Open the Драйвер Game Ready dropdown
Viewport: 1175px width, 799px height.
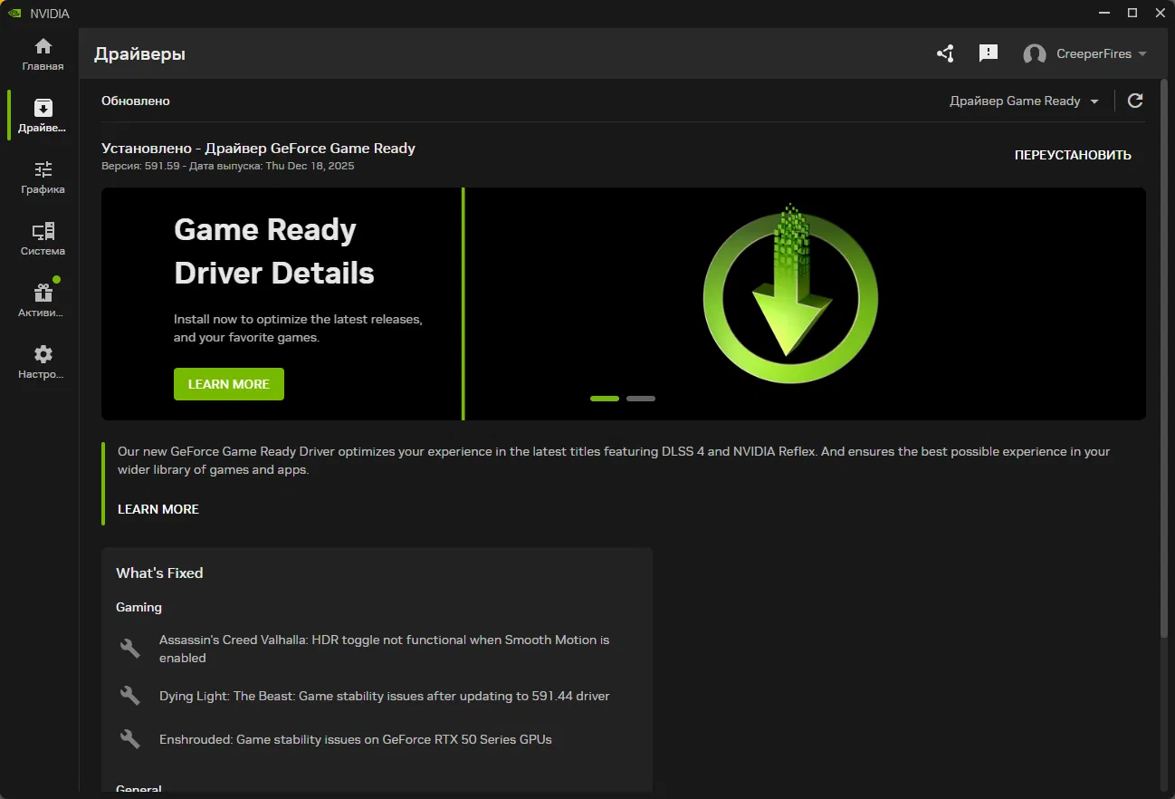(1024, 101)
